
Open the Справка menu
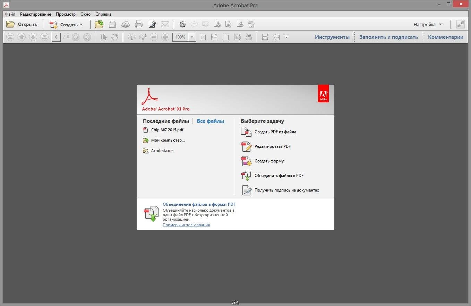click(103, 14)
